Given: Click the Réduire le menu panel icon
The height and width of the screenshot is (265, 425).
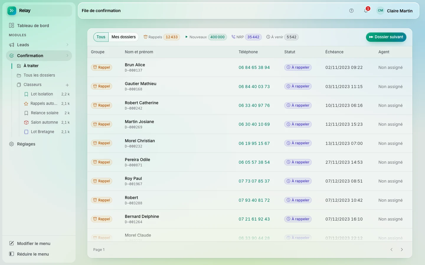Looking at the screenshot, I should (12, 254).
